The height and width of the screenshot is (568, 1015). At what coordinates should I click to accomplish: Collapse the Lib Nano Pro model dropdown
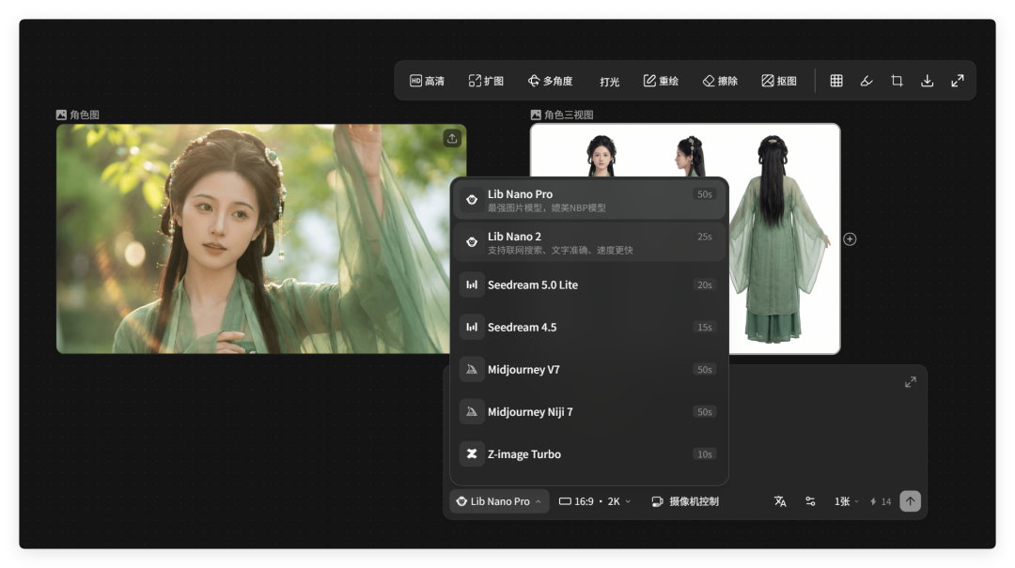499,501
